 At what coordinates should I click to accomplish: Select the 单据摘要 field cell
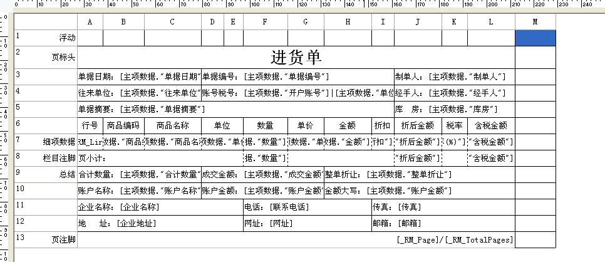(x=235, y=109)
